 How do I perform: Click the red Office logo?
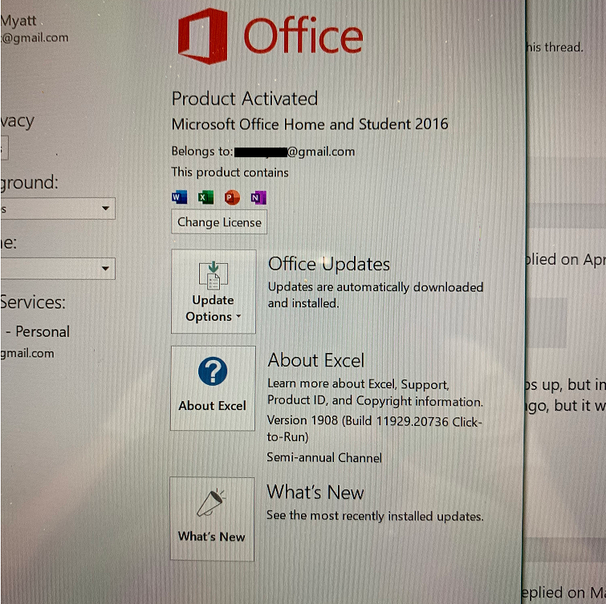(270, 36)
